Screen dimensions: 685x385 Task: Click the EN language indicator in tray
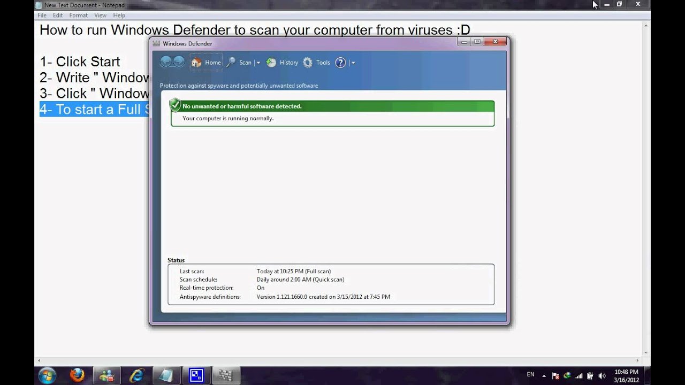(x=530, y=375)
